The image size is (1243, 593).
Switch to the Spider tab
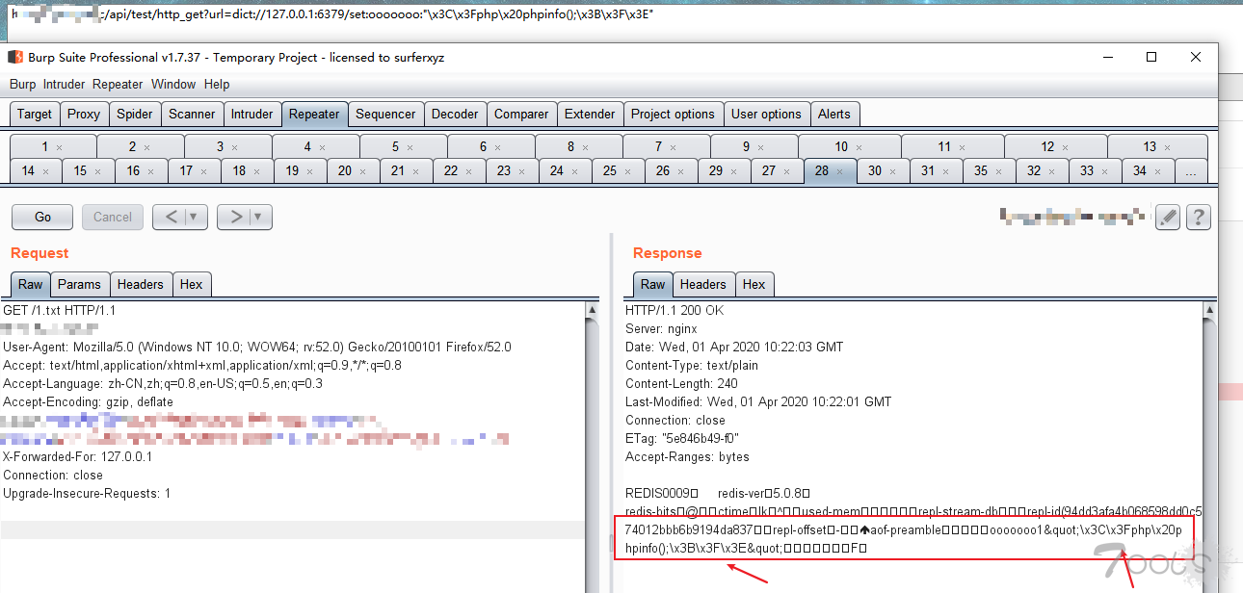pos(135,114)
